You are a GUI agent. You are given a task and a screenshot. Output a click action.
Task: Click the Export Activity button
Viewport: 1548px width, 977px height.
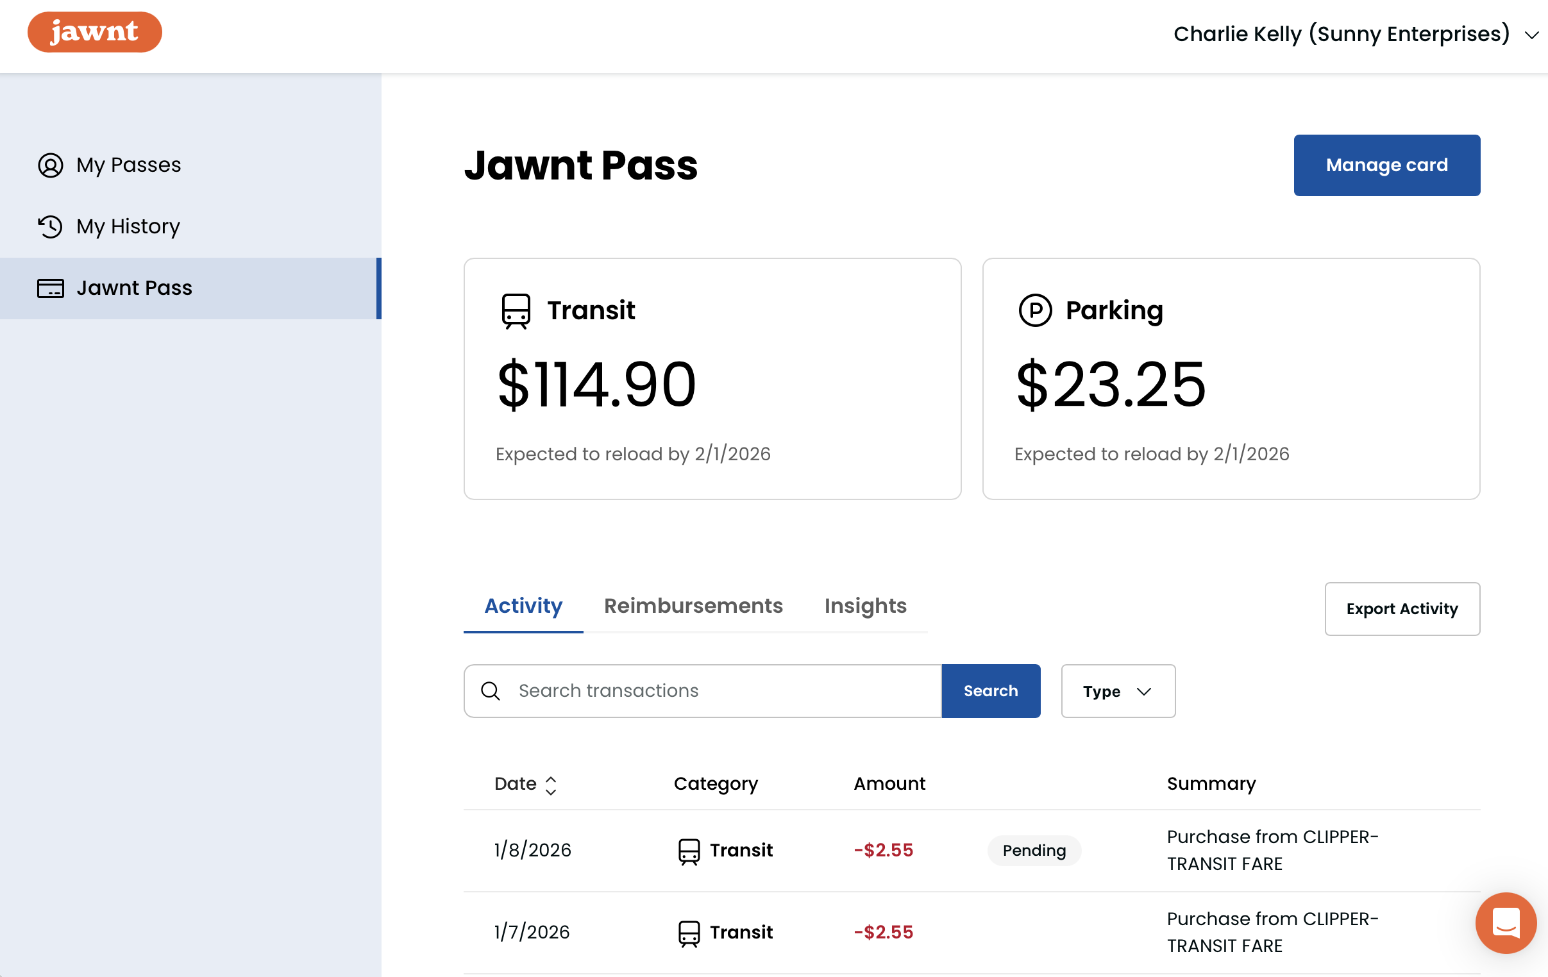tap(1401, 608)
